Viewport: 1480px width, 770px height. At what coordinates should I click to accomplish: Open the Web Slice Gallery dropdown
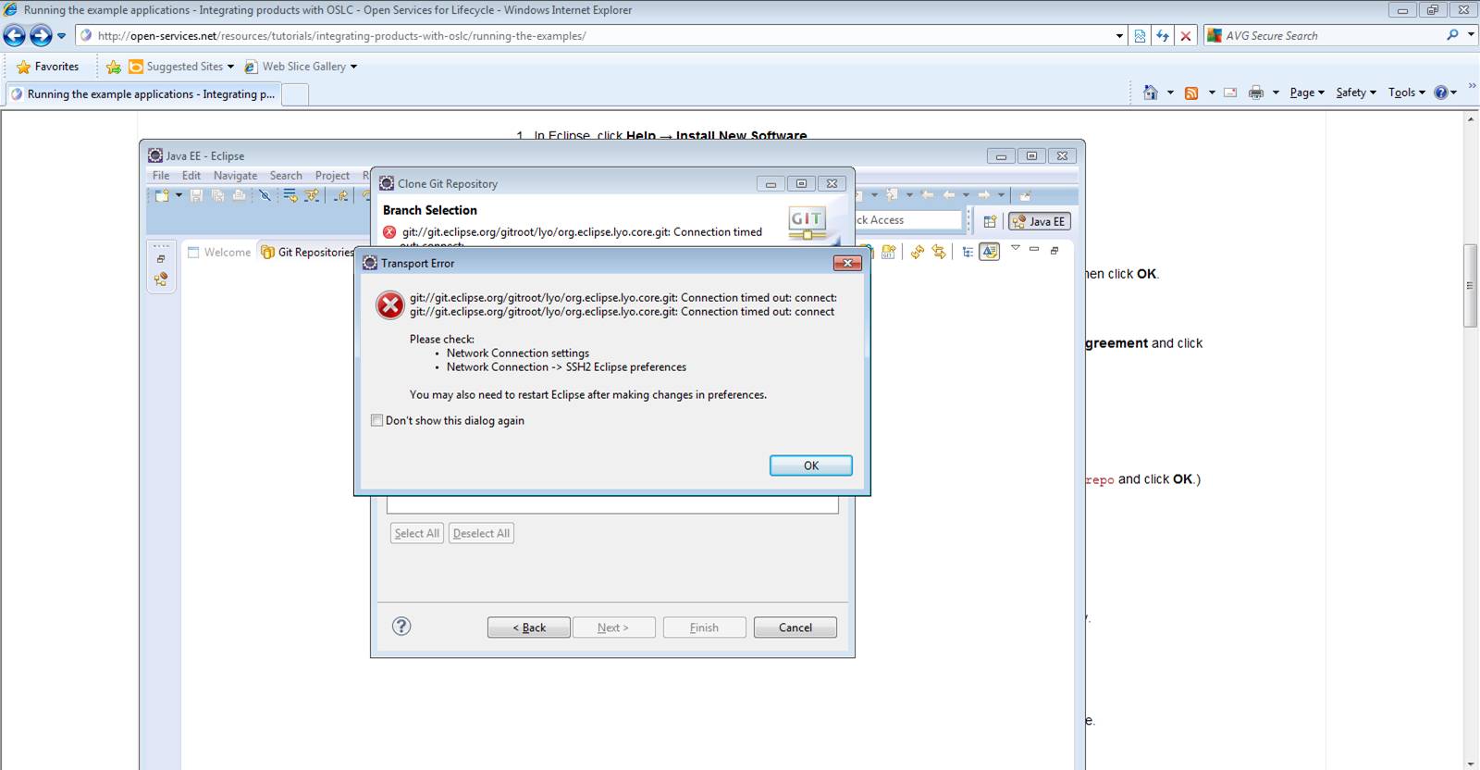(x=301, y=67)
